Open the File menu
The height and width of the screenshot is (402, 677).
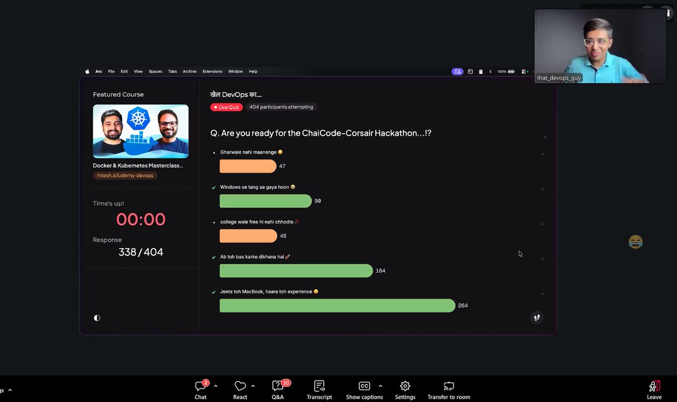[111, 72]
